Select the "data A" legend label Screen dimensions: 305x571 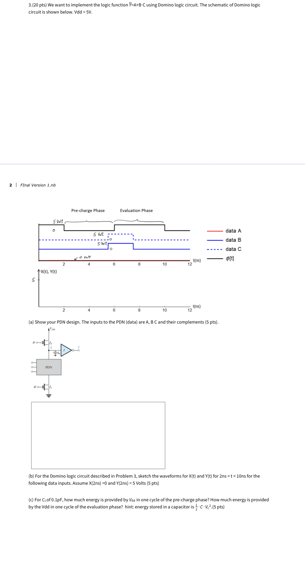pos(233,231)
